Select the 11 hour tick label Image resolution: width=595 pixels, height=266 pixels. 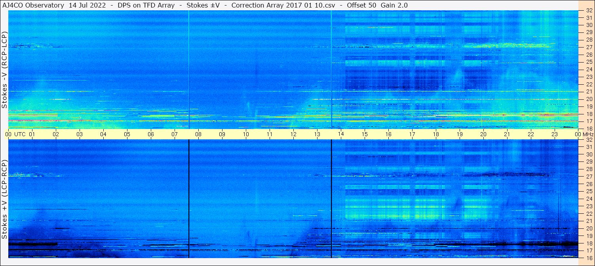(270, 134)
